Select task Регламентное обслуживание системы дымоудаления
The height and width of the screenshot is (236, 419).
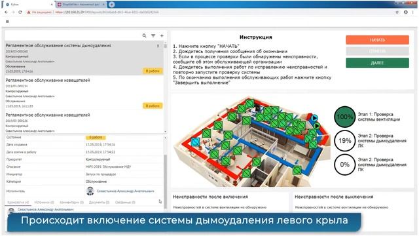tap(84, 58)
